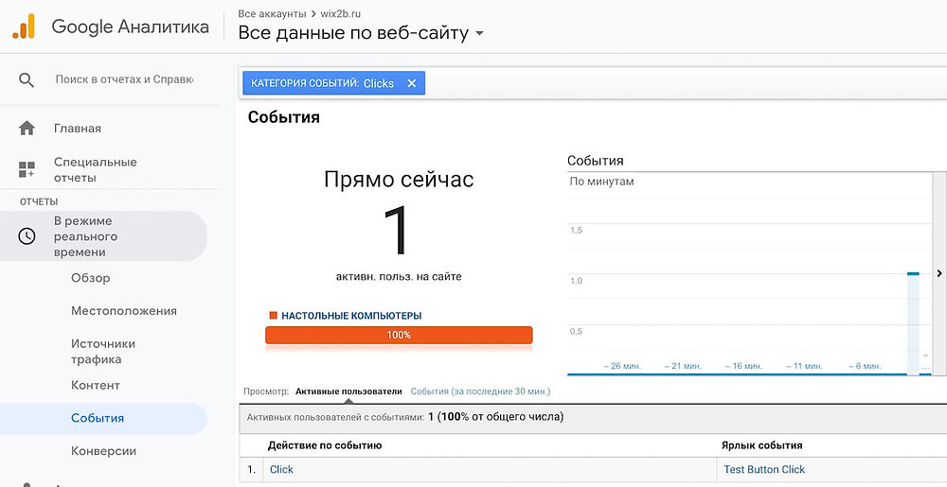Screen dimensions: 947x487
Task: Switch to events last 30 minutes view
Action: point(480,391)
